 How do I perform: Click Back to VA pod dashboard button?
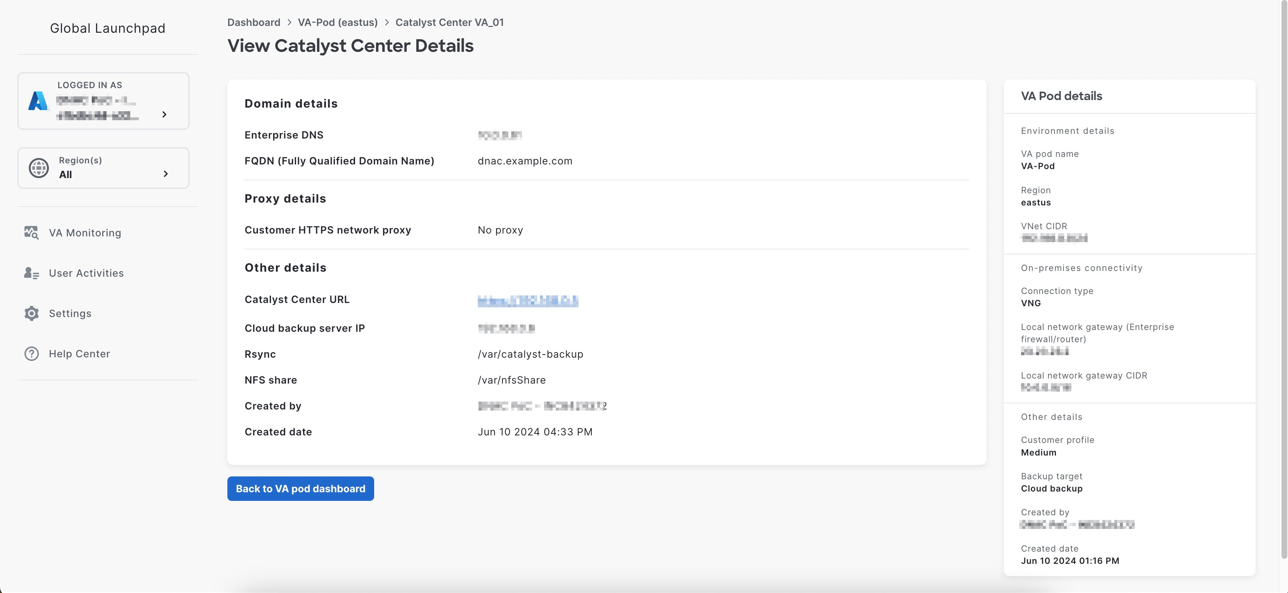(300, 489)
